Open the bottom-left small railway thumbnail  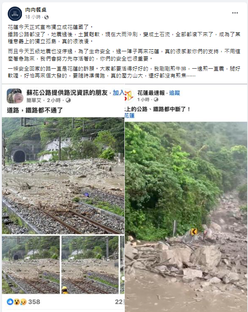click(31, 265)
